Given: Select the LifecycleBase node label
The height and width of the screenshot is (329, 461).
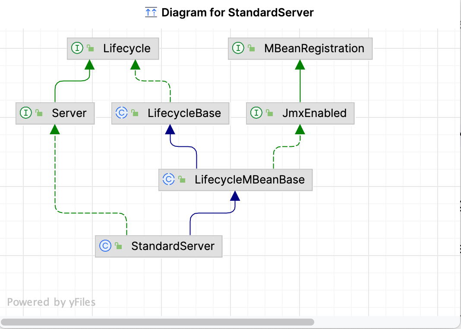Looking at the screenshot, I should click(184, 113).
